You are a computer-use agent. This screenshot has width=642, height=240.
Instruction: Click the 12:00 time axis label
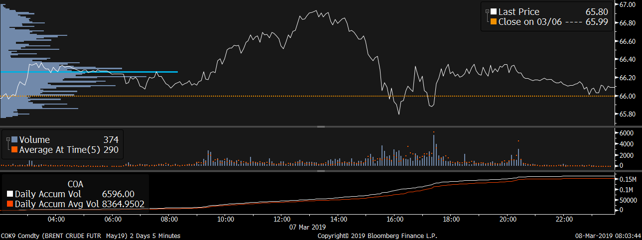coord(282,219)
